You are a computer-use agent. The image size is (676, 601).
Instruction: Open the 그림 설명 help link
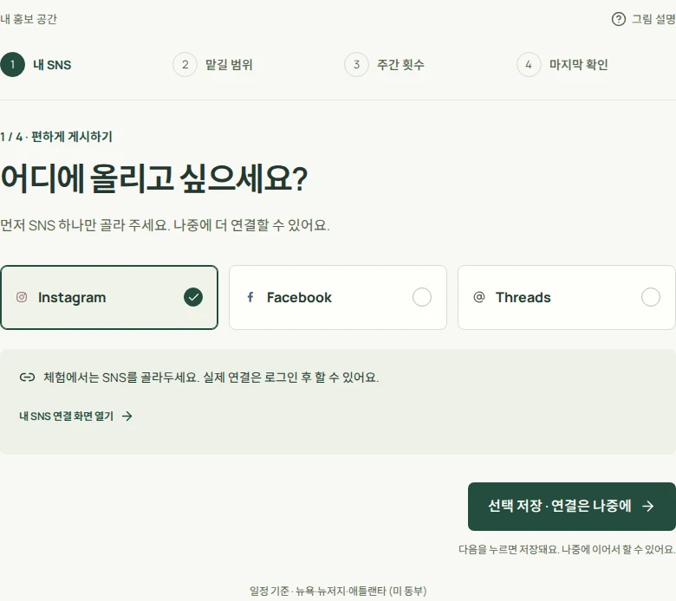tap(644, 19)
